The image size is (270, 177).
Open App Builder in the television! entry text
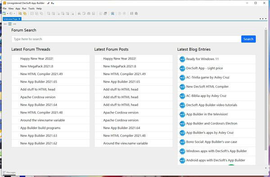207,114
